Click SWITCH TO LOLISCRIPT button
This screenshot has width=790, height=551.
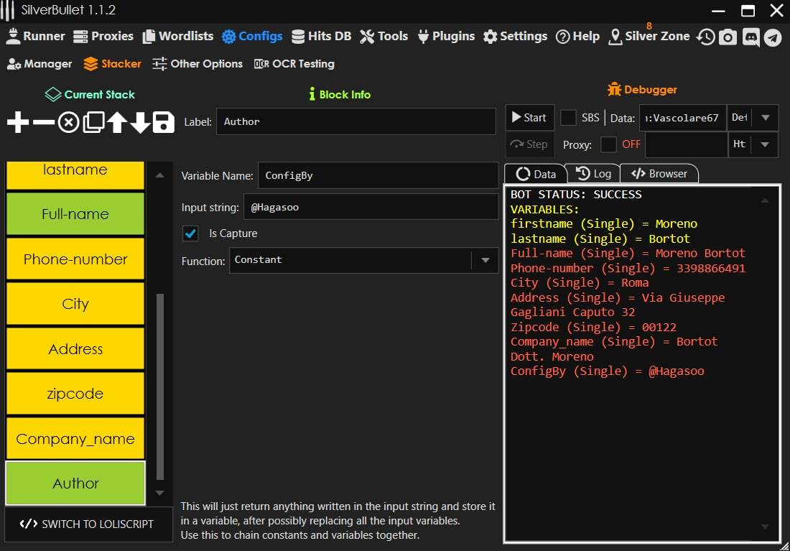click(x=88, y=524)
